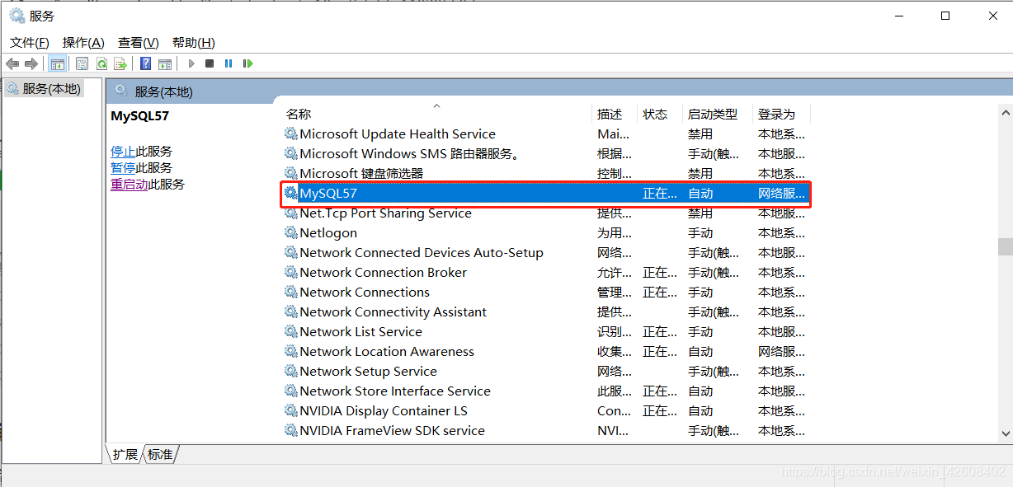
Task: Sort by the 描述 column header
Action: coord(616,114)
